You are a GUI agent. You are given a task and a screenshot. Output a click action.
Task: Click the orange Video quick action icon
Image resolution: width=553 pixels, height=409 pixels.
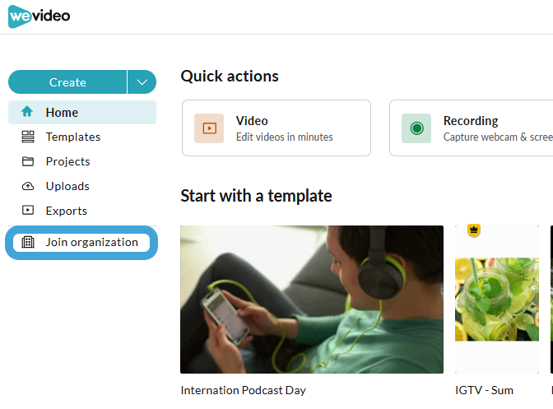[209, 128]
